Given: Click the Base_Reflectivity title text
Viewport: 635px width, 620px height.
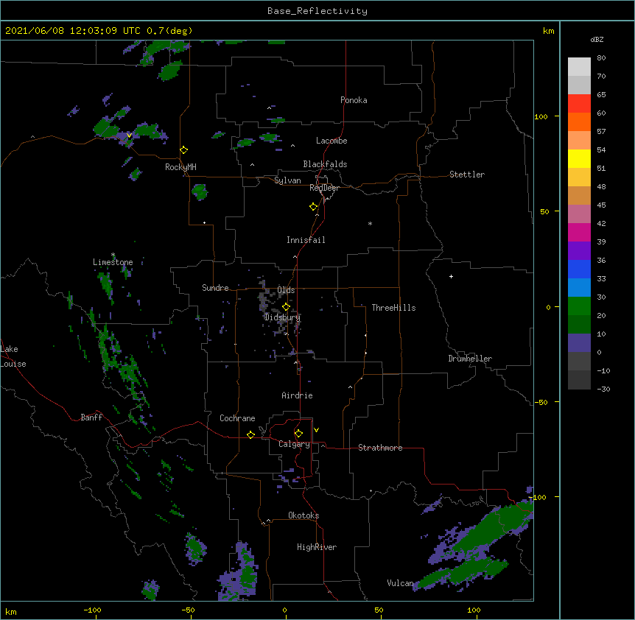Looking at the screenshot, I should [x=317, y=11].
